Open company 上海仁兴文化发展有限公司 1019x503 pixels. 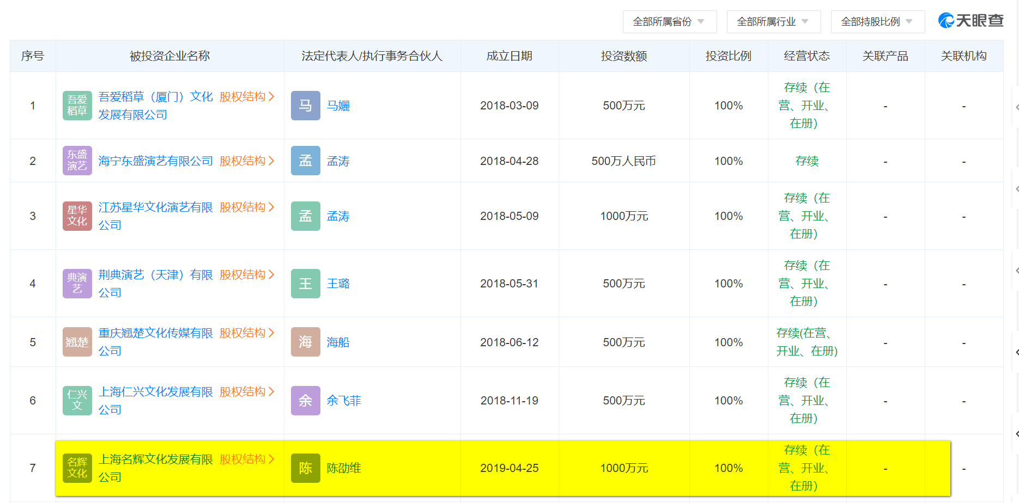point(155,401)
